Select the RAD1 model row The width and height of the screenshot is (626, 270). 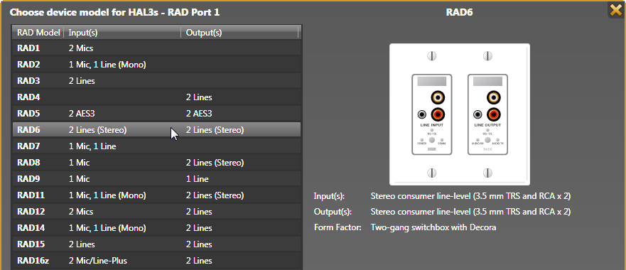(x=156, y=48)
